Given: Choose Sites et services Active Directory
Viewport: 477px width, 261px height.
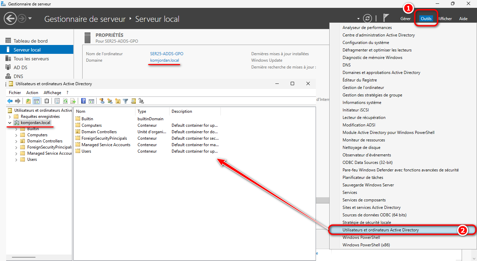Looking at the screenshot, I should click(372, 208).
